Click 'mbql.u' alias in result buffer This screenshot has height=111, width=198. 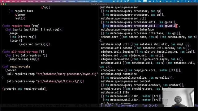tap(181, 44)
